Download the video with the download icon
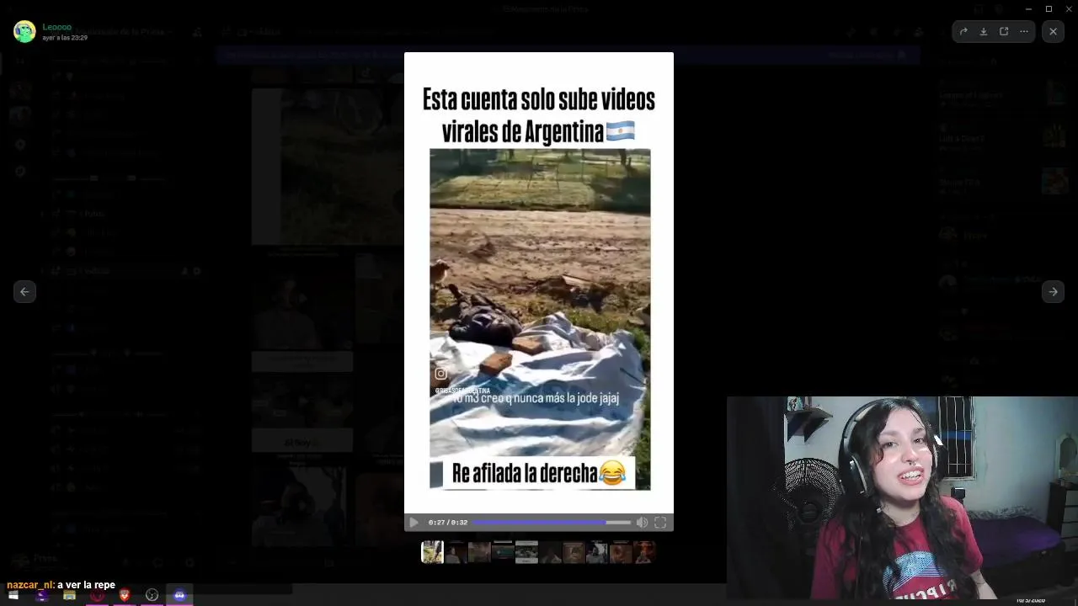1078x606 pixels. 984,31
